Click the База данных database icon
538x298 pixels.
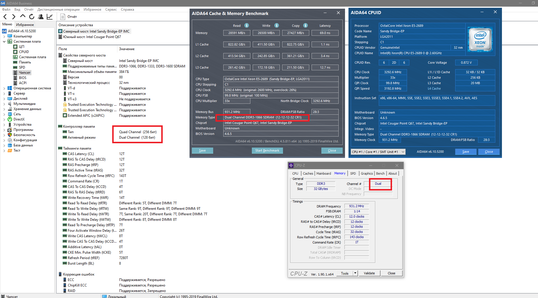(10, 145)
